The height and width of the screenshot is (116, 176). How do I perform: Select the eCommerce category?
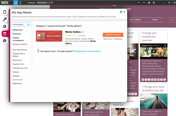click(18, 80)
